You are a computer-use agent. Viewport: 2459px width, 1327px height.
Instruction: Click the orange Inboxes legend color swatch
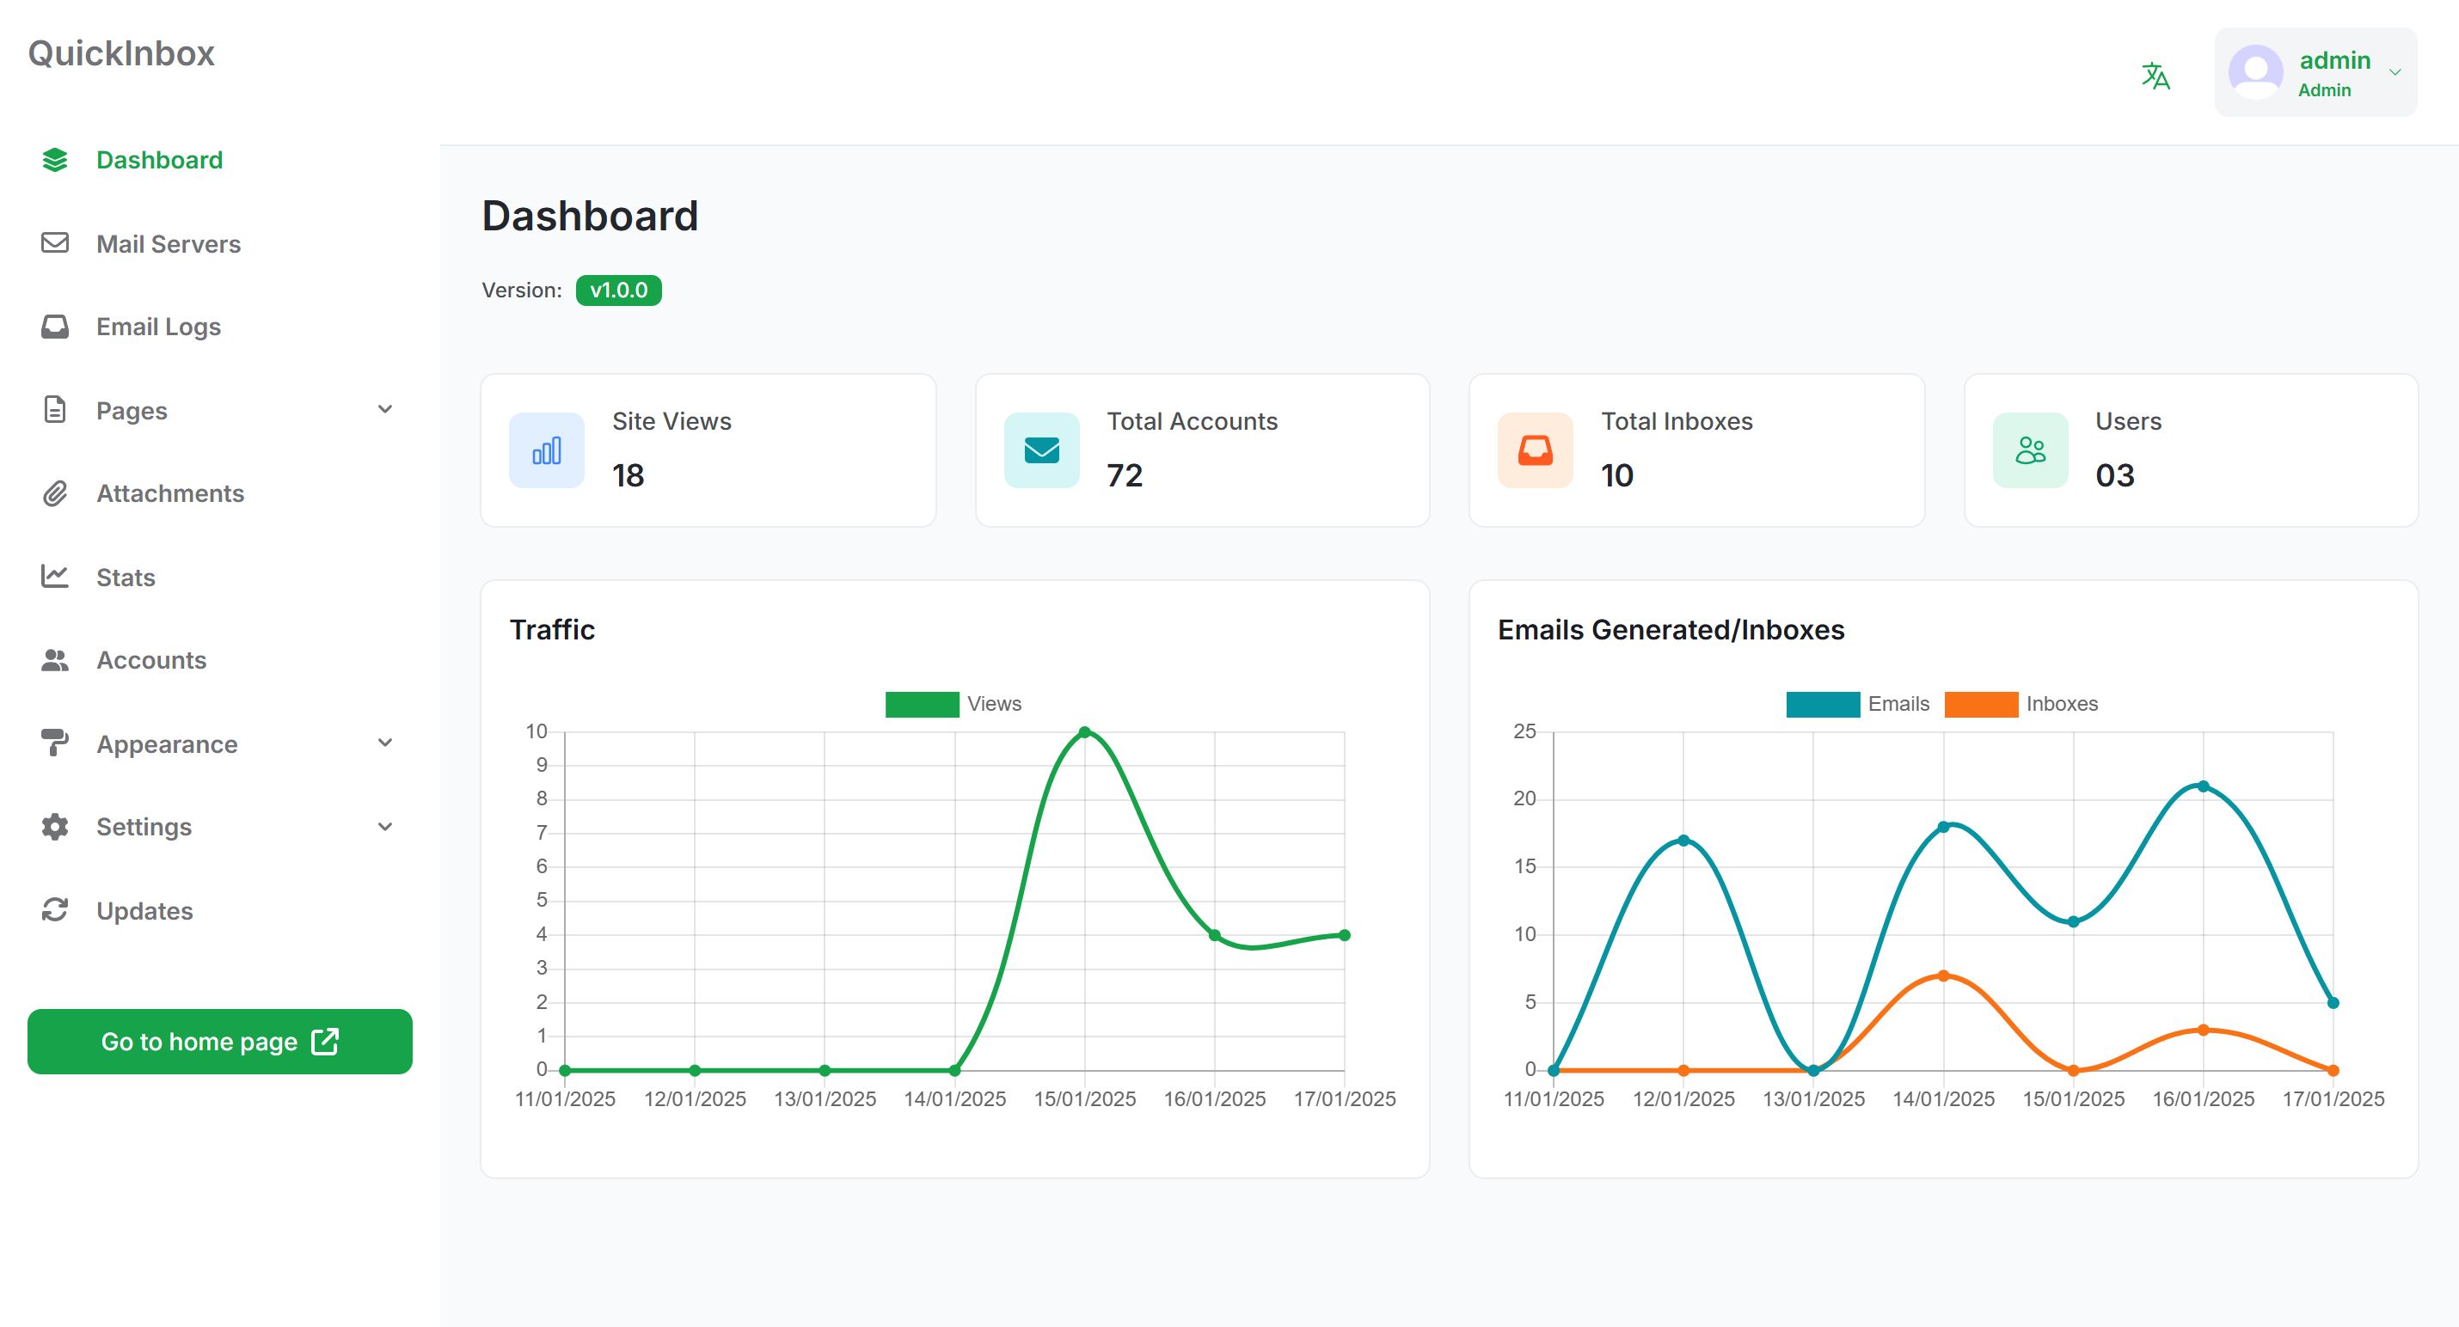1981,704
